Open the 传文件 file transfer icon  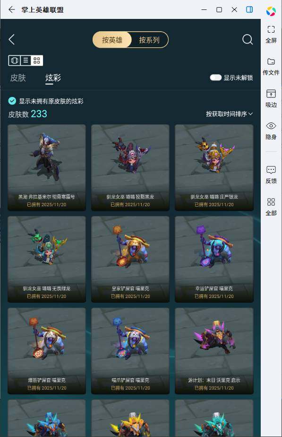pos(271,61)
